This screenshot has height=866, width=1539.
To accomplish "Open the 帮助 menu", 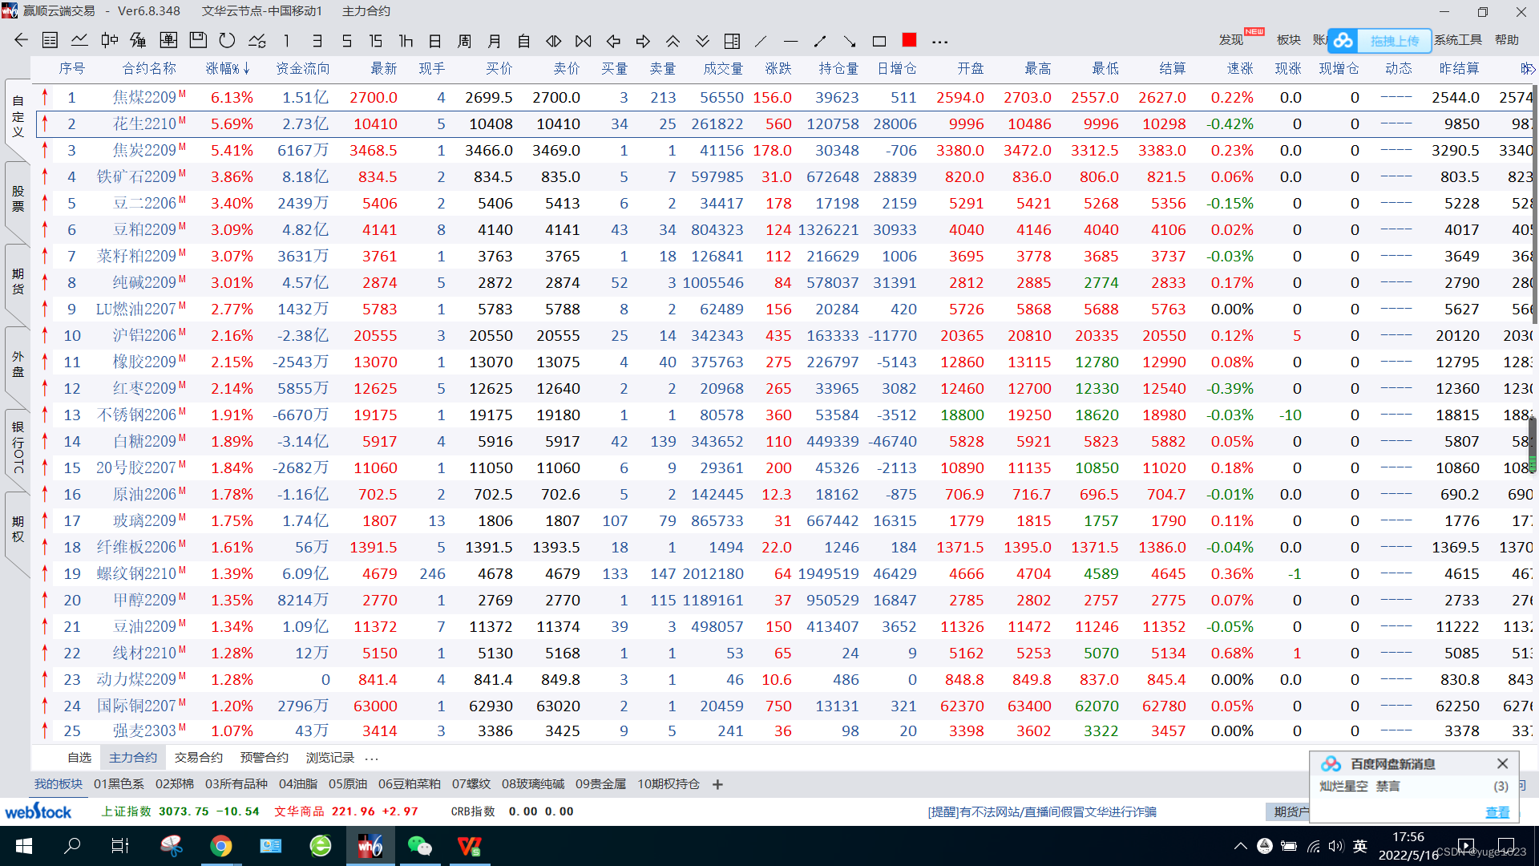I will (1507, 40).
